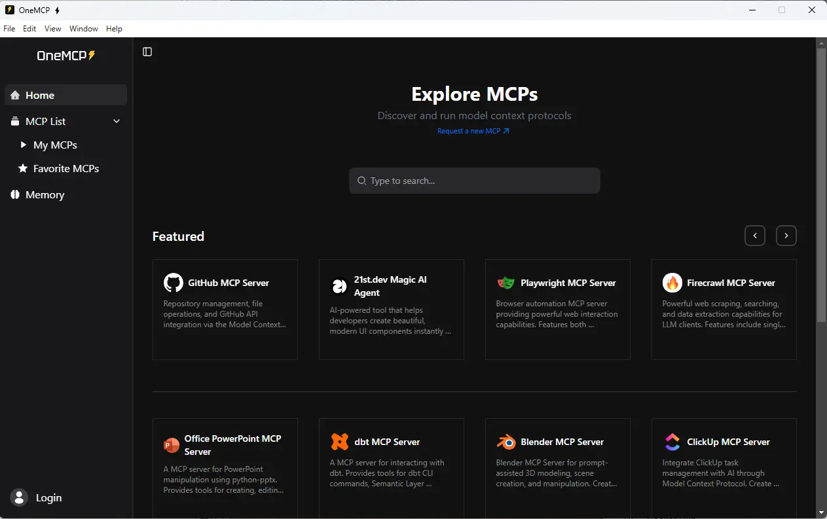Viewport: 827px width, 519px height.
Task: Collapse the MCP List chevron
Action: 117,122
